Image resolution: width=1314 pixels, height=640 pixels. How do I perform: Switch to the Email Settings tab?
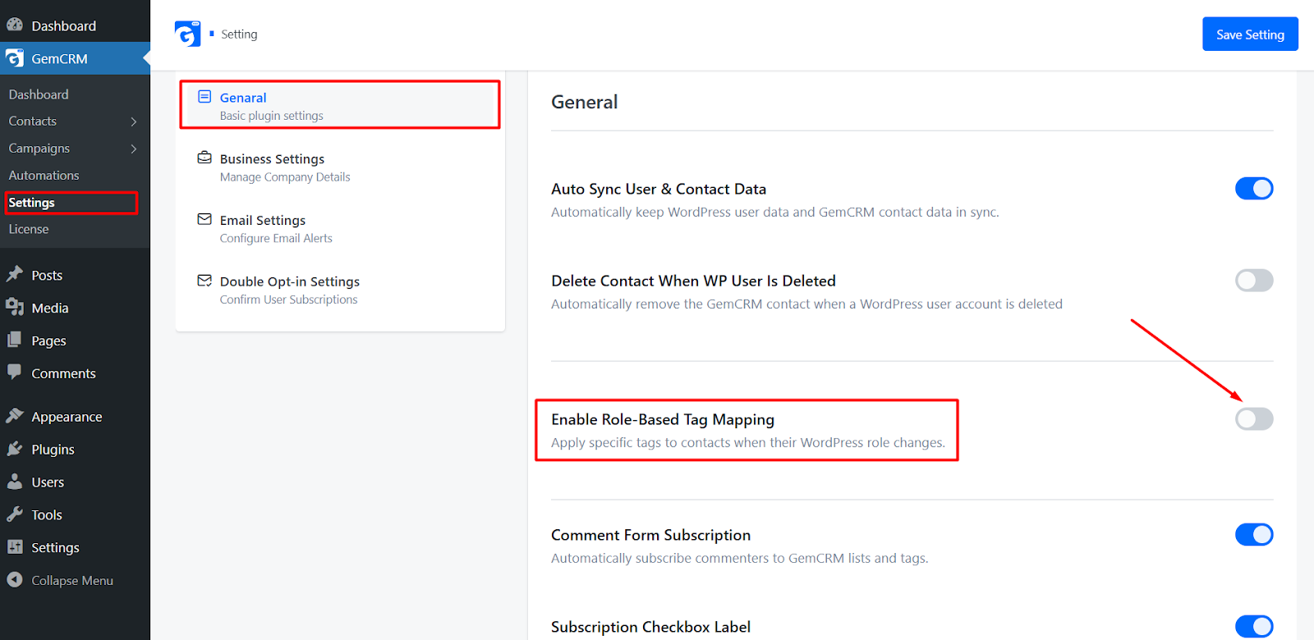[x=340, y=228]
